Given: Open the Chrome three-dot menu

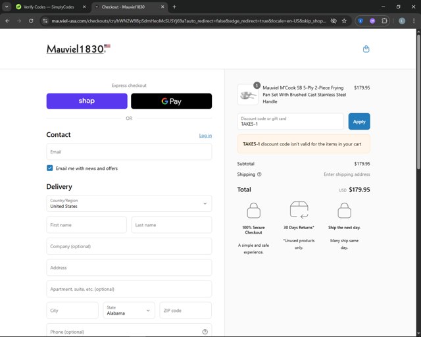Looking at the screenshot, I should pyautogui.click(x=414, y=21).
